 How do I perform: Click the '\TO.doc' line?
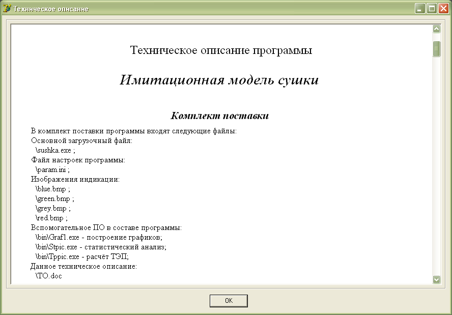tap(49, 276)
